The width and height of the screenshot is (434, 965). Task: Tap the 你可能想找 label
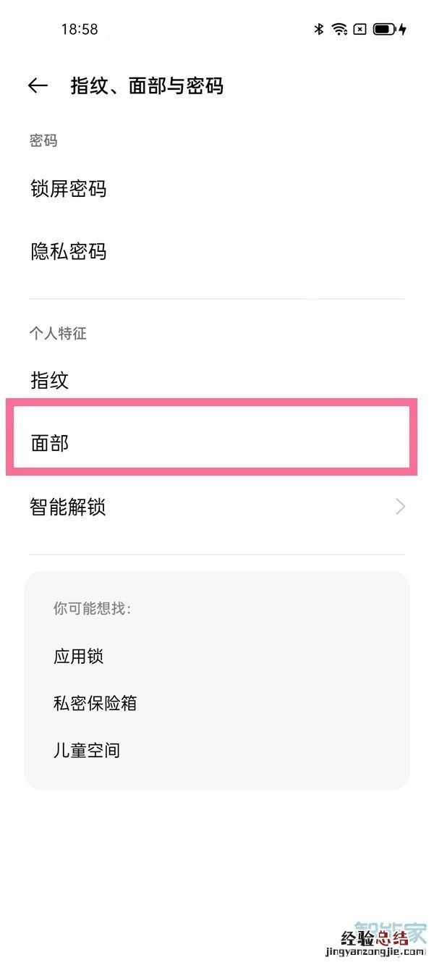[92, 608]
